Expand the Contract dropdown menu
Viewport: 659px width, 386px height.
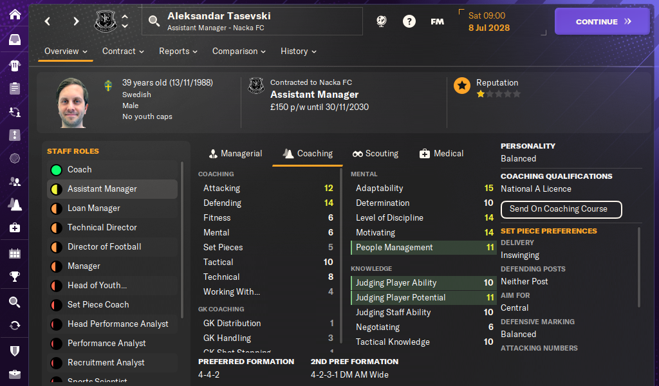point(123,51)
